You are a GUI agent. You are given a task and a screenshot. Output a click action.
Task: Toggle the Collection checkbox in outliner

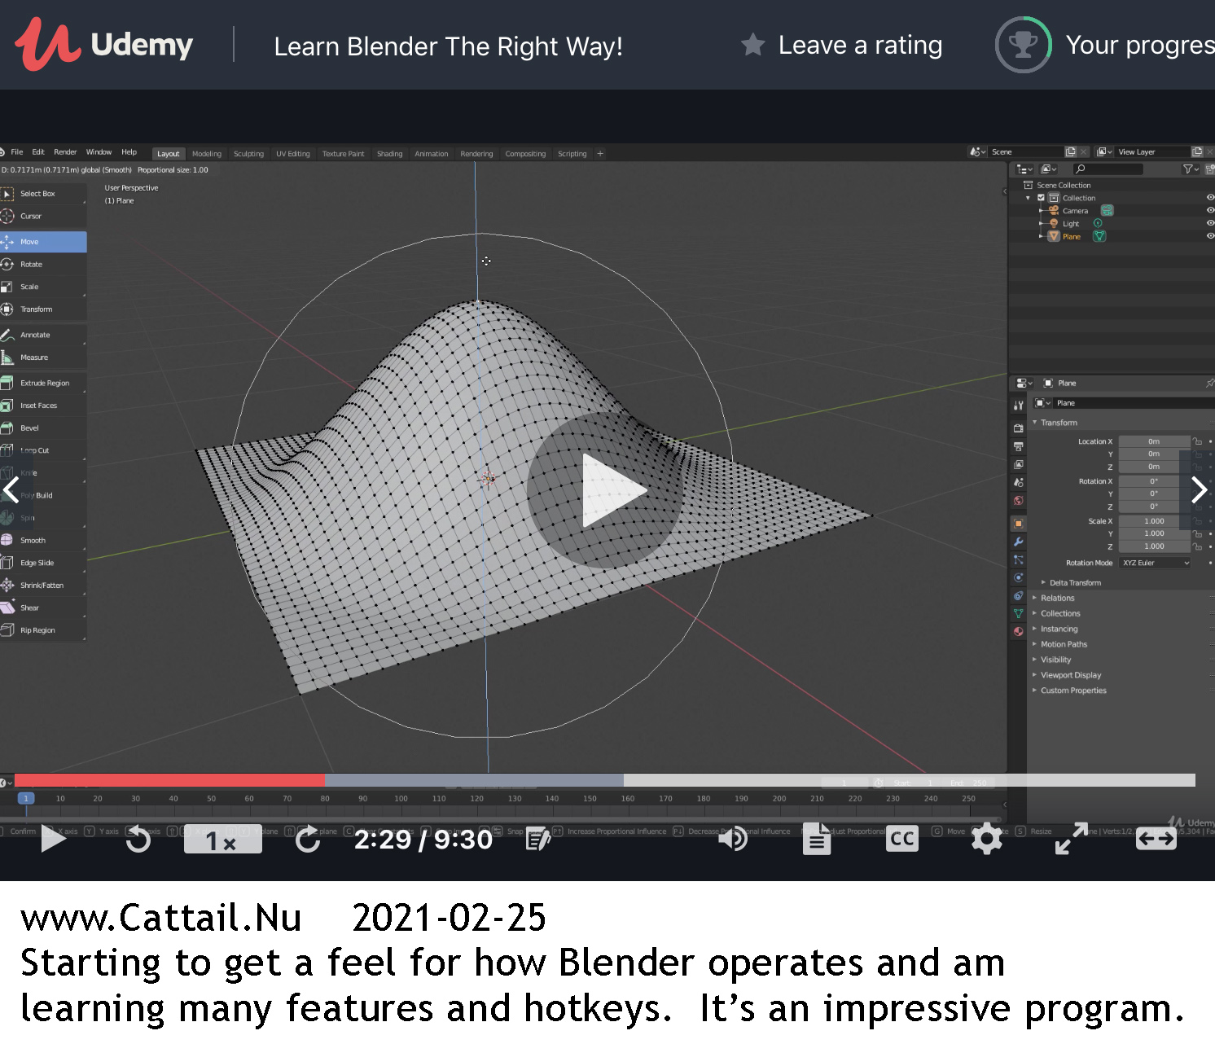(1041, 198)
